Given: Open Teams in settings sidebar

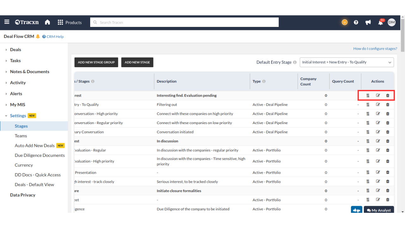Looking at the screenshot, I should click(21, 136).
